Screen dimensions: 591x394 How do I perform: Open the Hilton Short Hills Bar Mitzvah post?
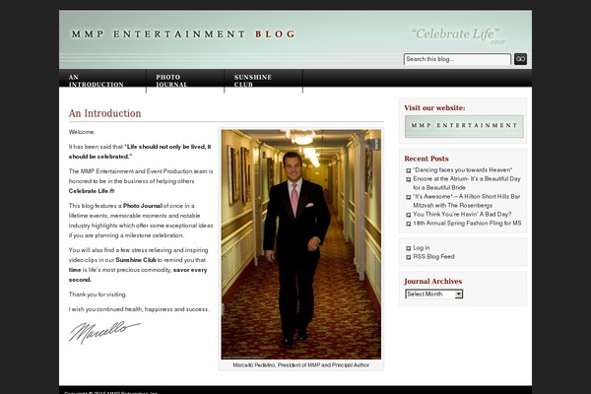466,201
